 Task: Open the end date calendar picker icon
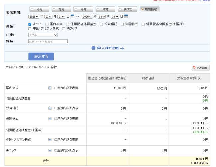coord(126,16)
